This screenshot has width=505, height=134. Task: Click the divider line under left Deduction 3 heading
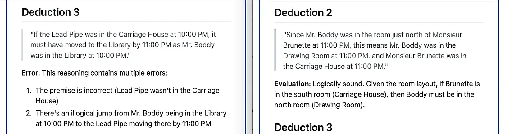pos(126,22)
